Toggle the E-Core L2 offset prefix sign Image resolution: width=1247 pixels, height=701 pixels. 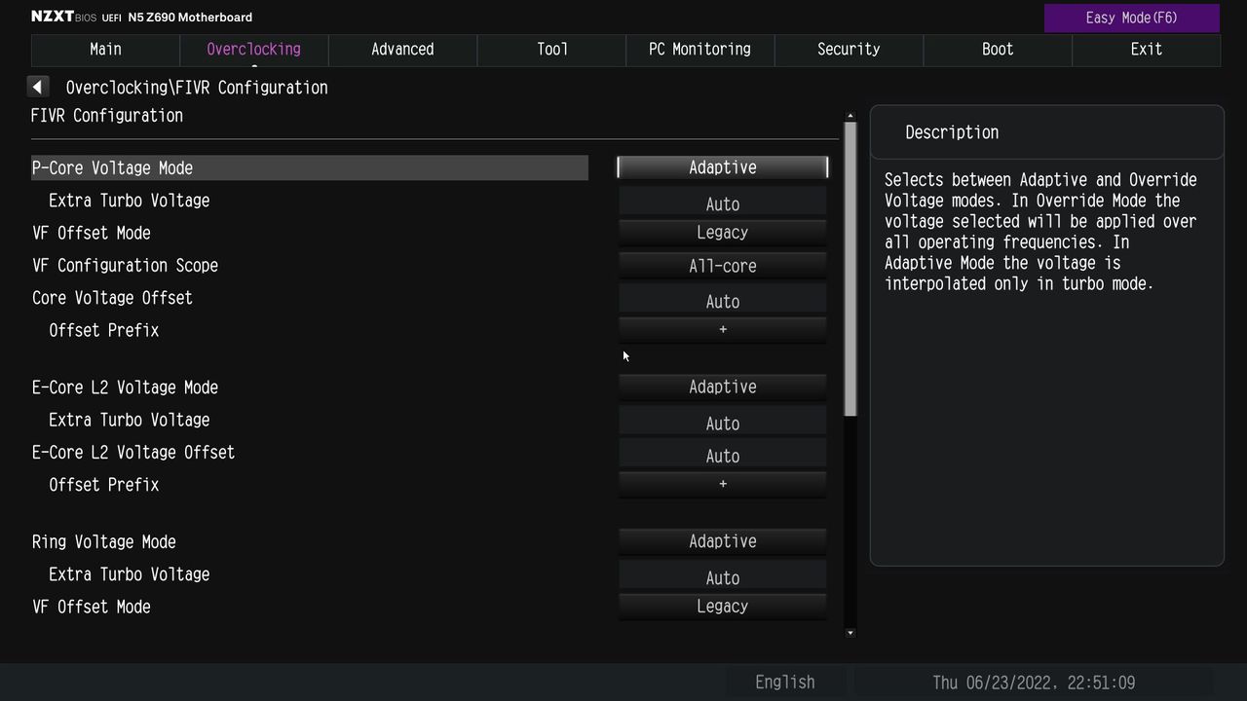tap(722, 485)
